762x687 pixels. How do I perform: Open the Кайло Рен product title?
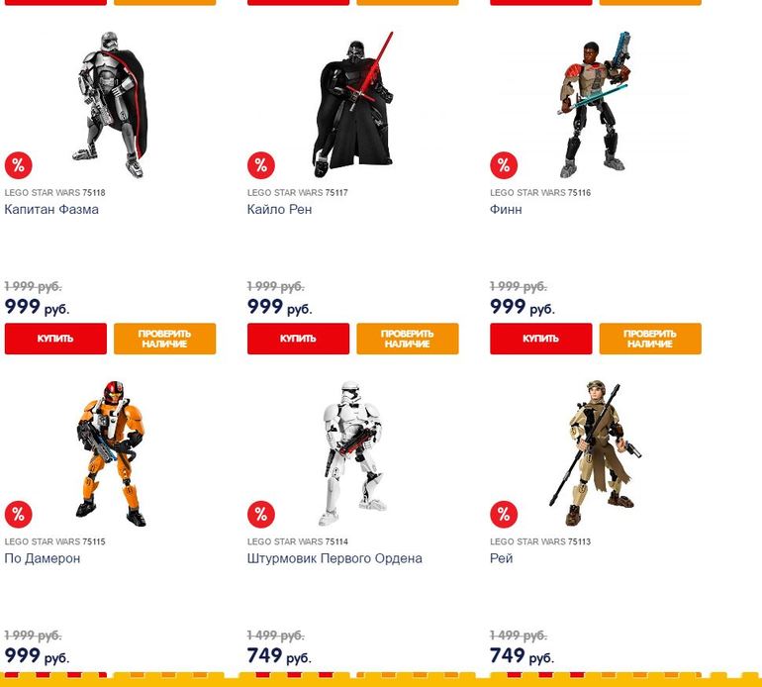click(279, 210)
